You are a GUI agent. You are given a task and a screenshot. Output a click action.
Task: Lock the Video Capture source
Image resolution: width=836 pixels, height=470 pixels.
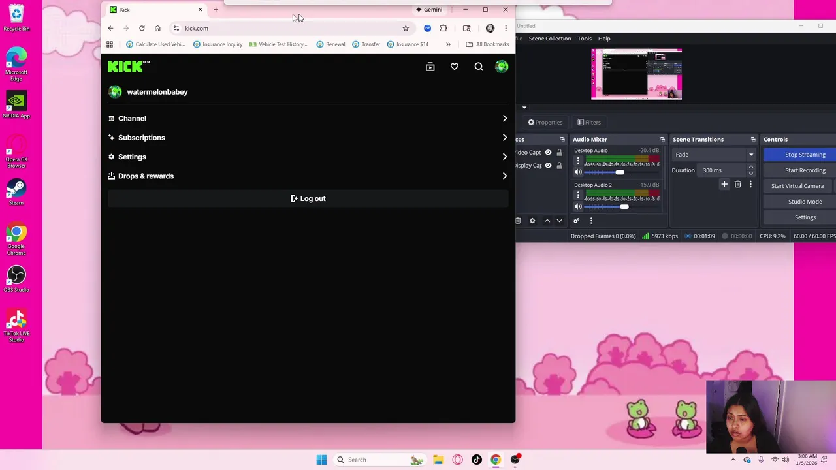coord(559,152)
